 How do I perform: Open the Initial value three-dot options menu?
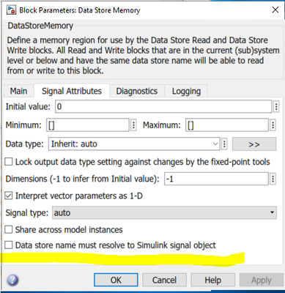point(276,107)
